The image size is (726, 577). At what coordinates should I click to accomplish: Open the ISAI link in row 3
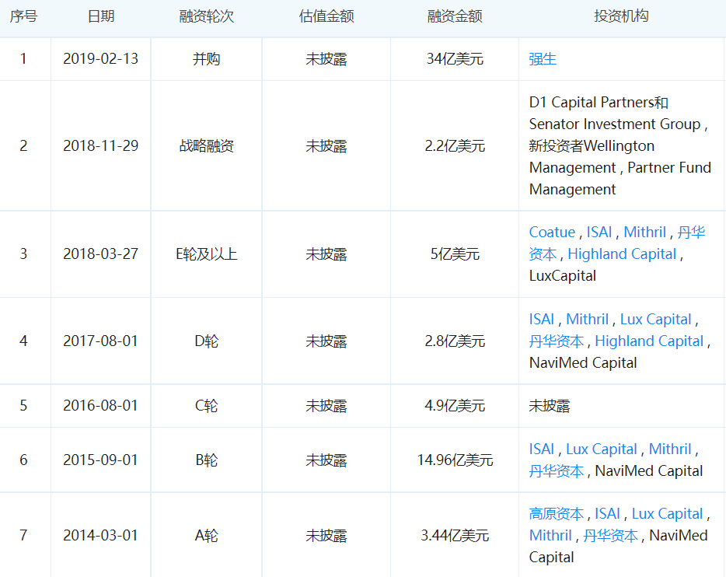[x=599, y=232]
